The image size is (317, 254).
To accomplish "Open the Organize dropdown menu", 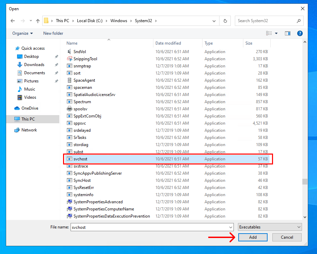I will coord(22,33).
